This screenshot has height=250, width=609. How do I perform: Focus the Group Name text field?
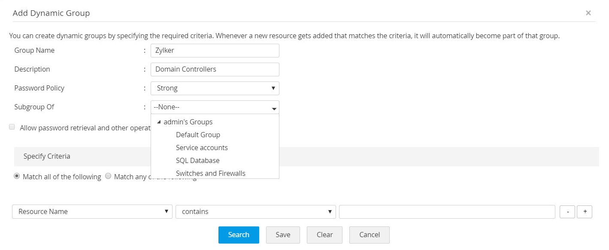coord(215,51)
